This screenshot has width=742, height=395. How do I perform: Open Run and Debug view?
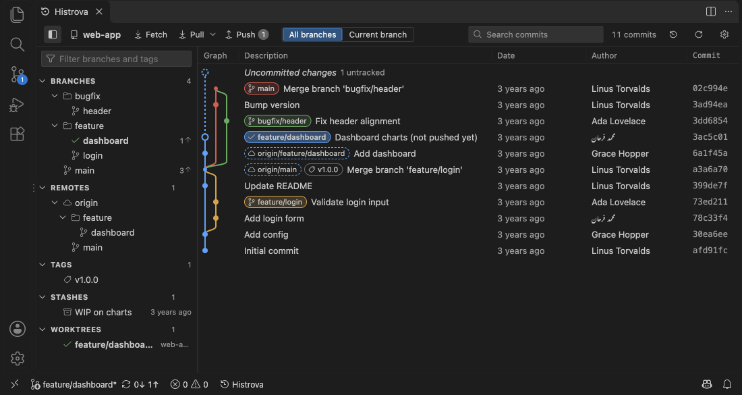click(x=17, y=105)
